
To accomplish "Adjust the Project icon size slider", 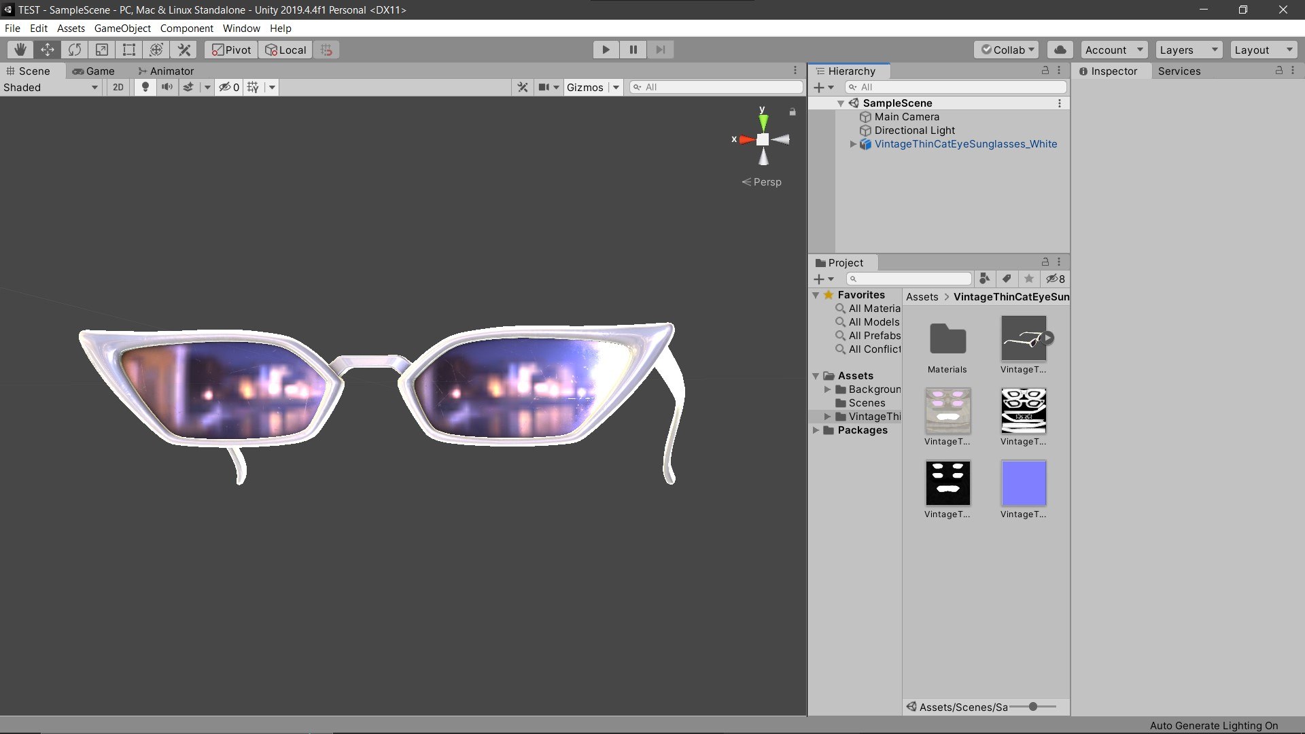I will click(1032, 707).
